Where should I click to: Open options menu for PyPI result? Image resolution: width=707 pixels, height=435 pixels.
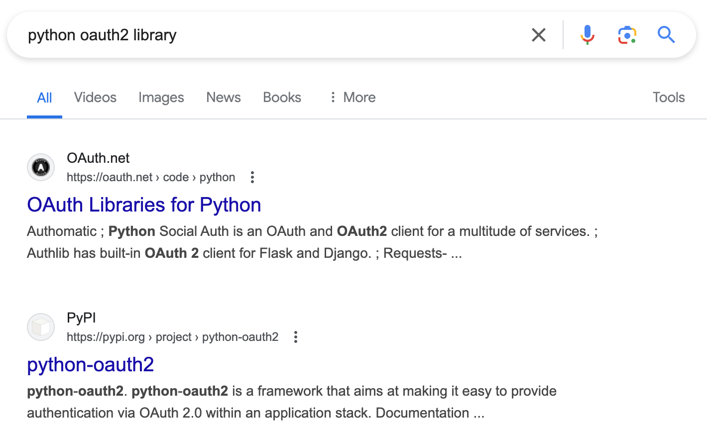296,337
